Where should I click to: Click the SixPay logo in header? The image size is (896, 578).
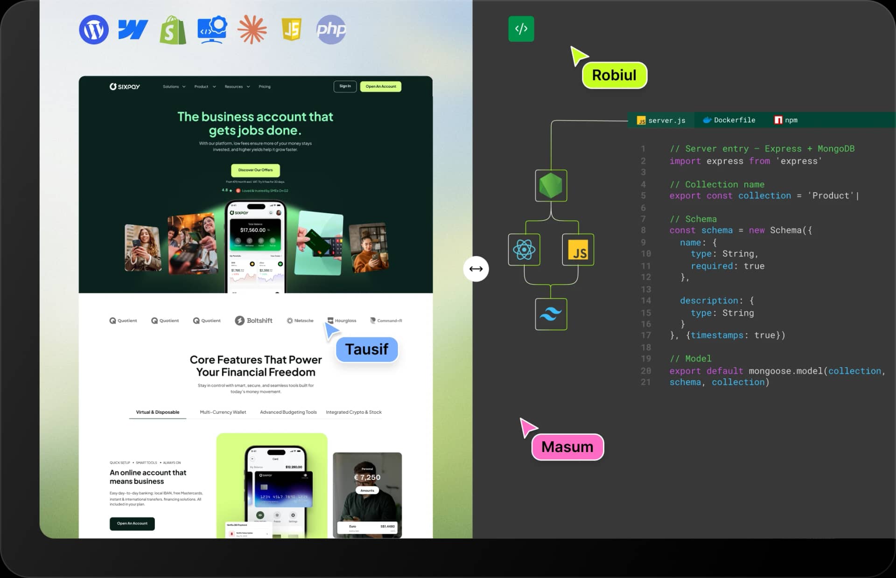[x=125, y=86]
